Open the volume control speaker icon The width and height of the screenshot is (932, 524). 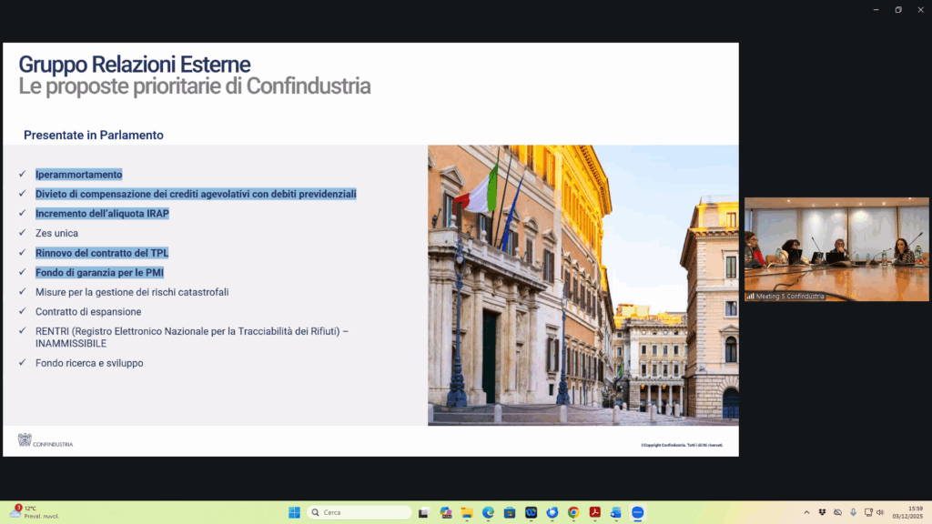pos(880,512)
